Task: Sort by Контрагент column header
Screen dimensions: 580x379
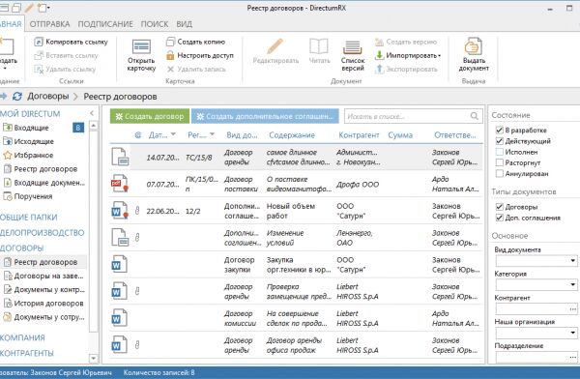Action: (359, 135)
